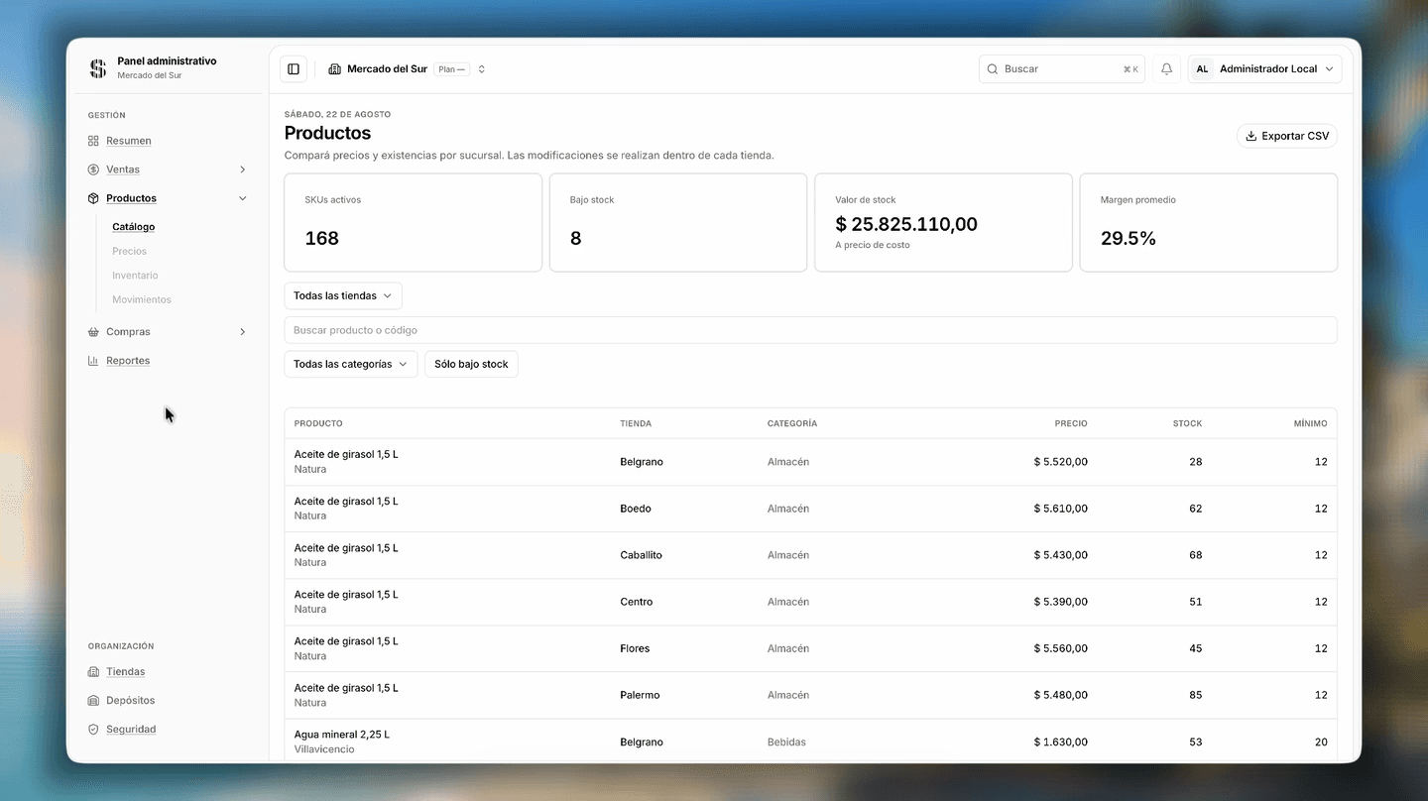
Task: Click the Depósitos warehouse icon
Action: pyautogui.click(x=93, y=701)
